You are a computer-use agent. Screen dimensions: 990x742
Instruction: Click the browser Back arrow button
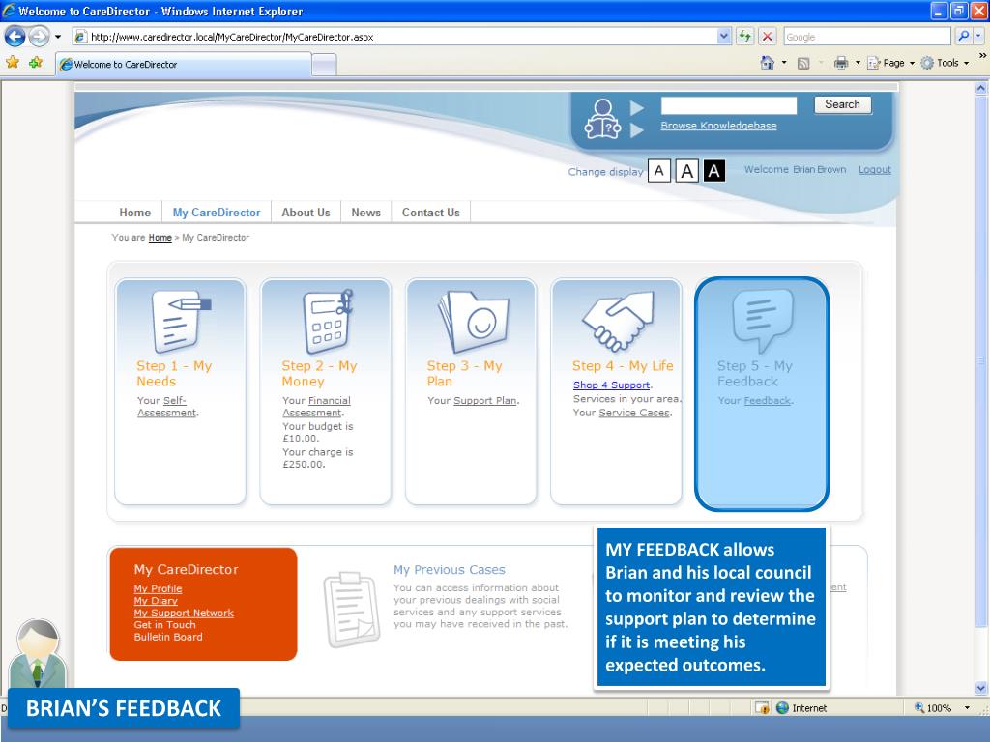pyautogui.click(x=15, y=37)
